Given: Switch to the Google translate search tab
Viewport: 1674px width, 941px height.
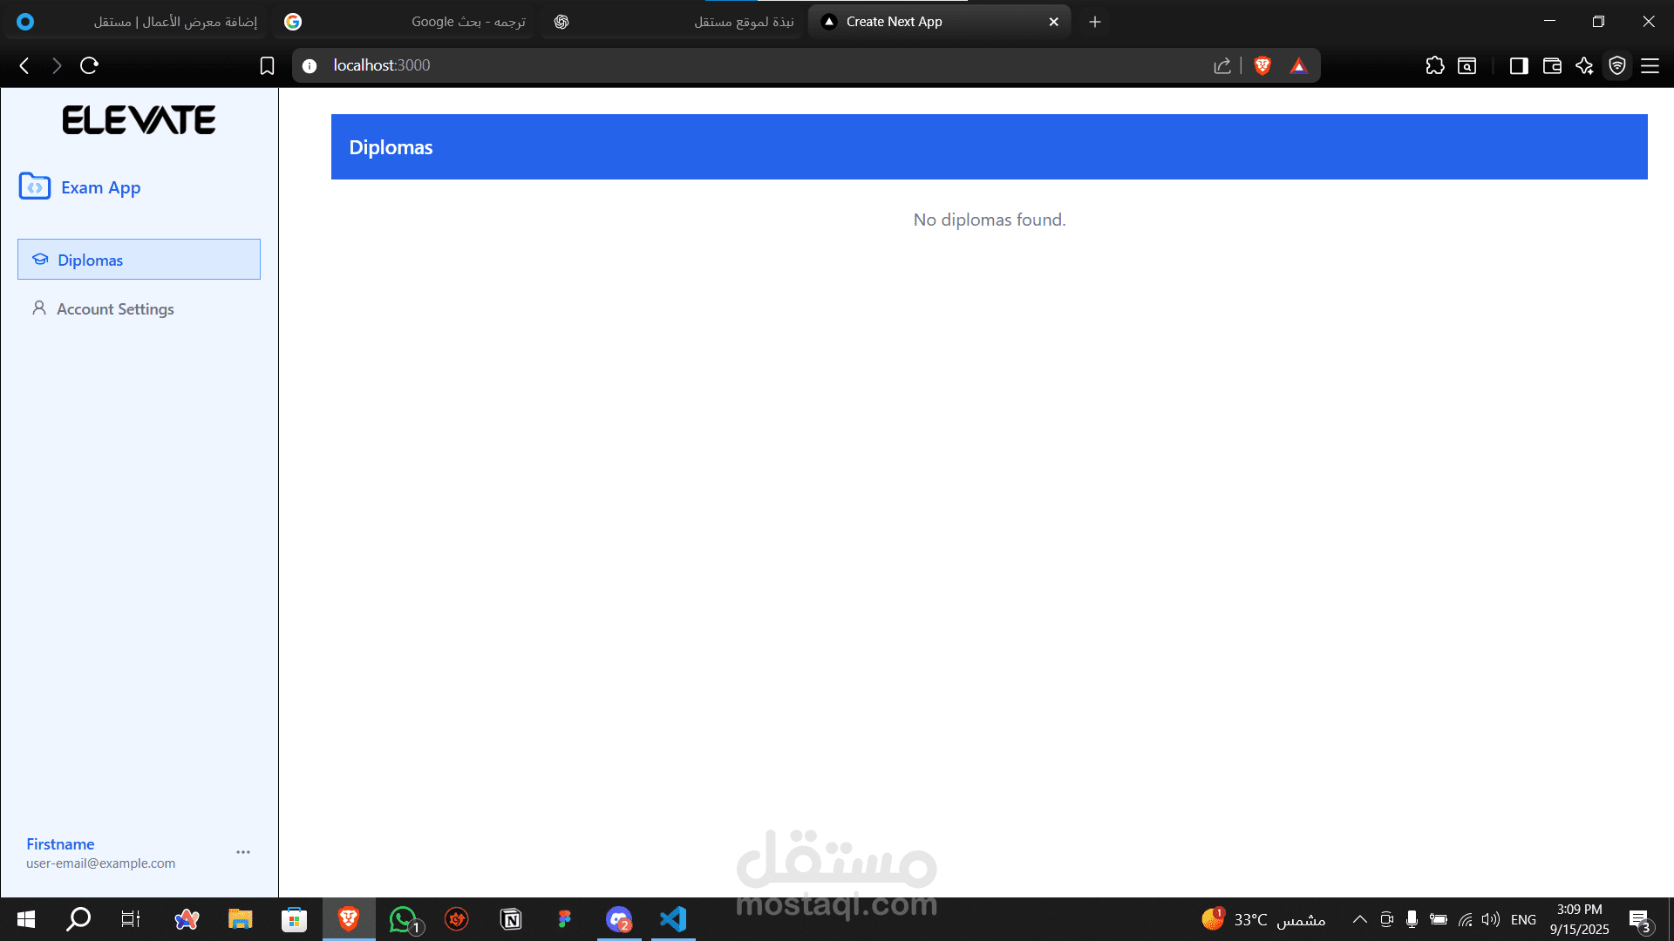Looking at the screenshot, I should [406, 22].
